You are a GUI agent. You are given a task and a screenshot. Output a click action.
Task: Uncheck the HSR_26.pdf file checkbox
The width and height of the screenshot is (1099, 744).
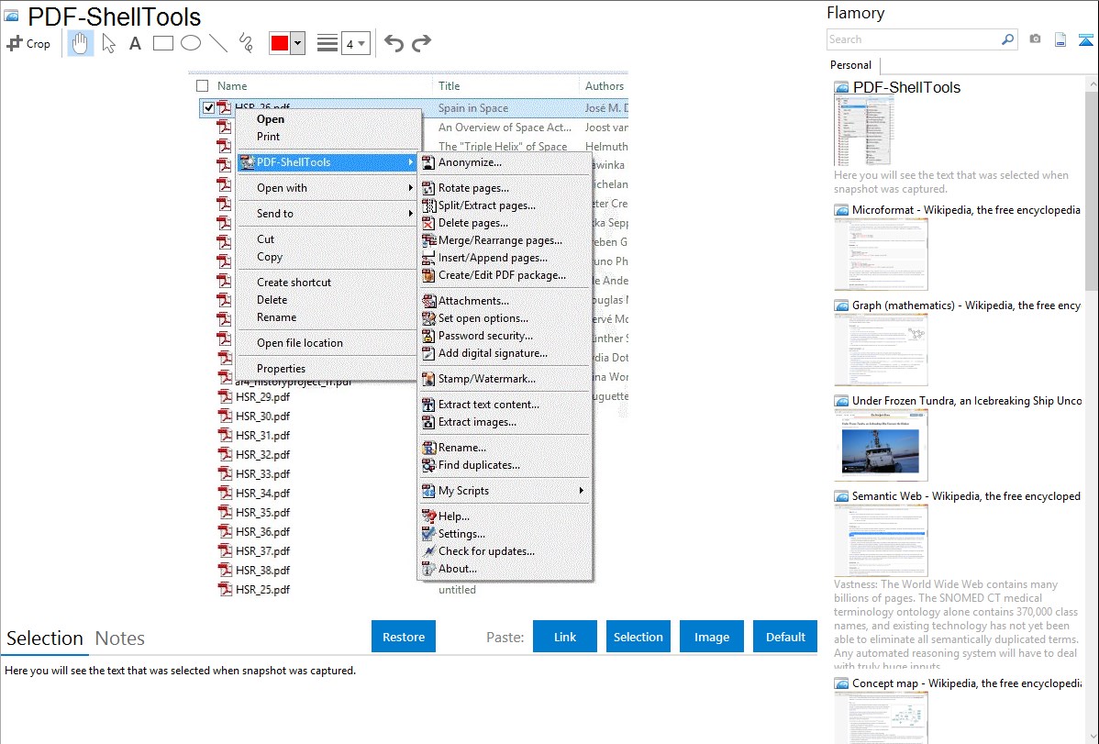209,108
